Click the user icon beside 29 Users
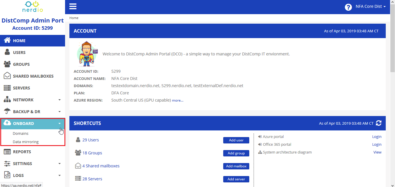This screenshot has width=395, height=187. [78, 140]
